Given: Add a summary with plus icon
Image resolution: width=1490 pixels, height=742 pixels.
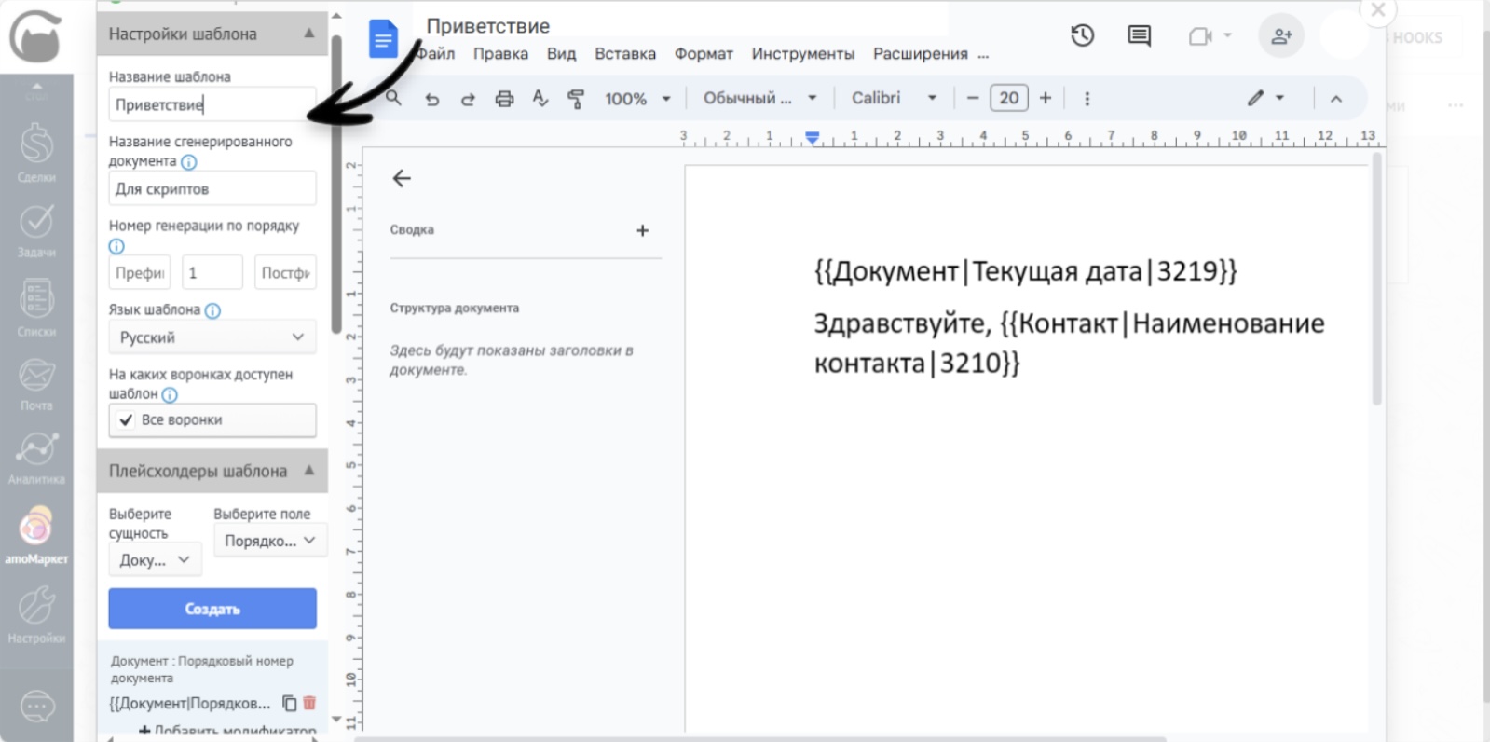Looking at the screenshot, I should pos(642,230).
